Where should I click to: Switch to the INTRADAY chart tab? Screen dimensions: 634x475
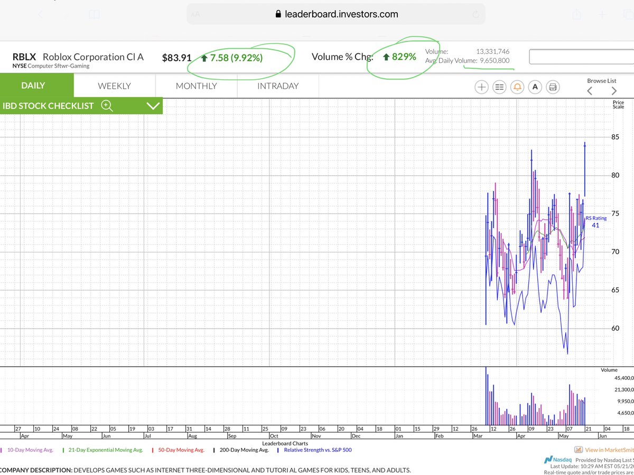click(278, 86)
